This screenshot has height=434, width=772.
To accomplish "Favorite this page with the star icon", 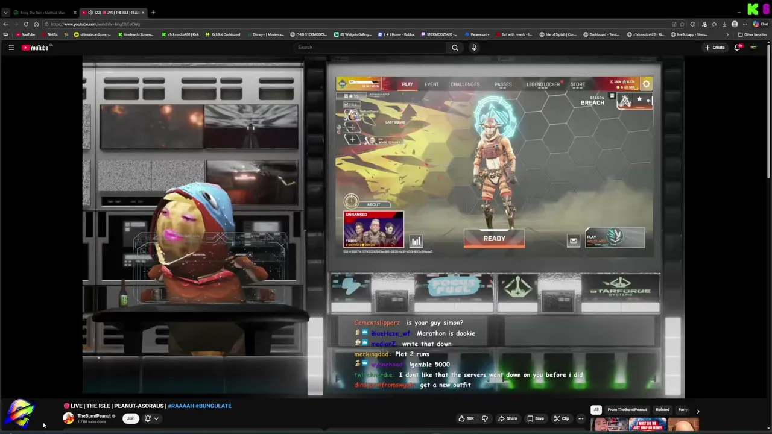I will click(x=682, y=24).
